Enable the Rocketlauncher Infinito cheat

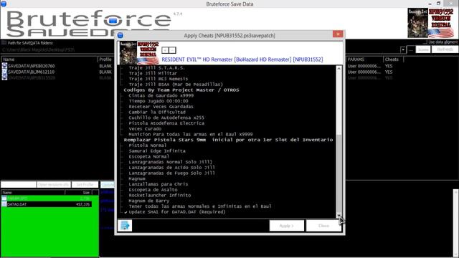point(159,196)
